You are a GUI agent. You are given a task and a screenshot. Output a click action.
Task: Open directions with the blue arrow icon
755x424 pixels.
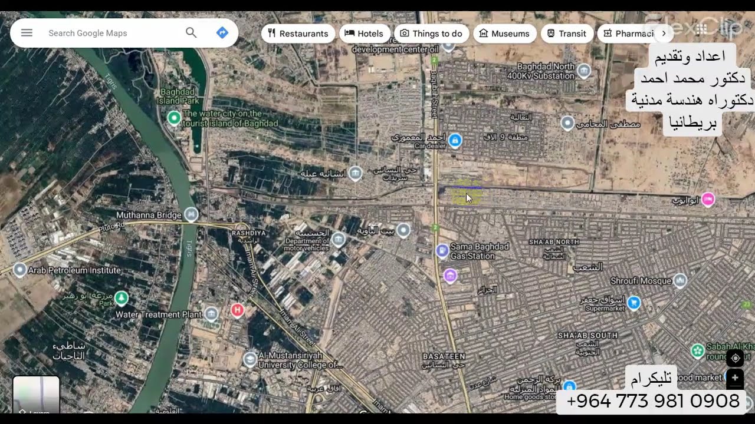point(222,33)
